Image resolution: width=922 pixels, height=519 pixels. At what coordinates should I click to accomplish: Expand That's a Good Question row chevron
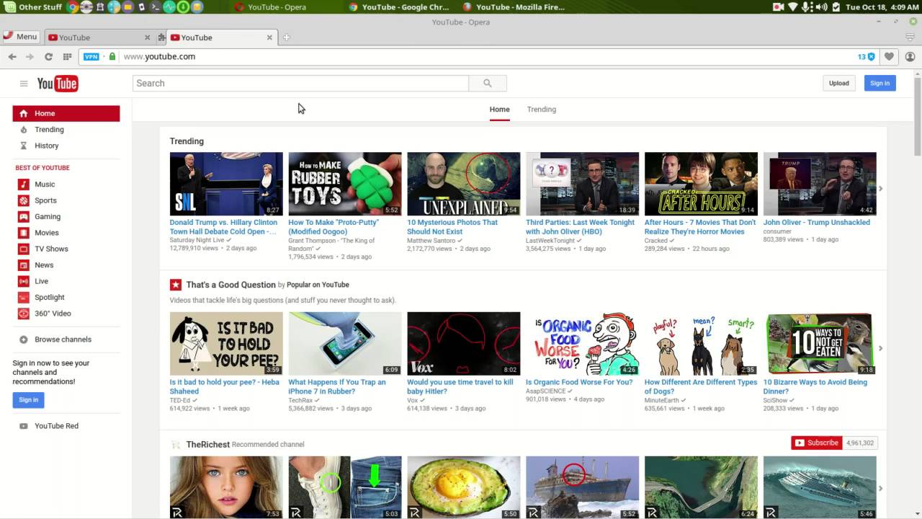(880, 349)
